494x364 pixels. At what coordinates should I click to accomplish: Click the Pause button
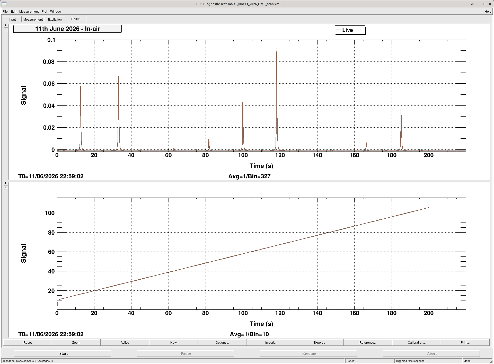click(x=186, y=353)
